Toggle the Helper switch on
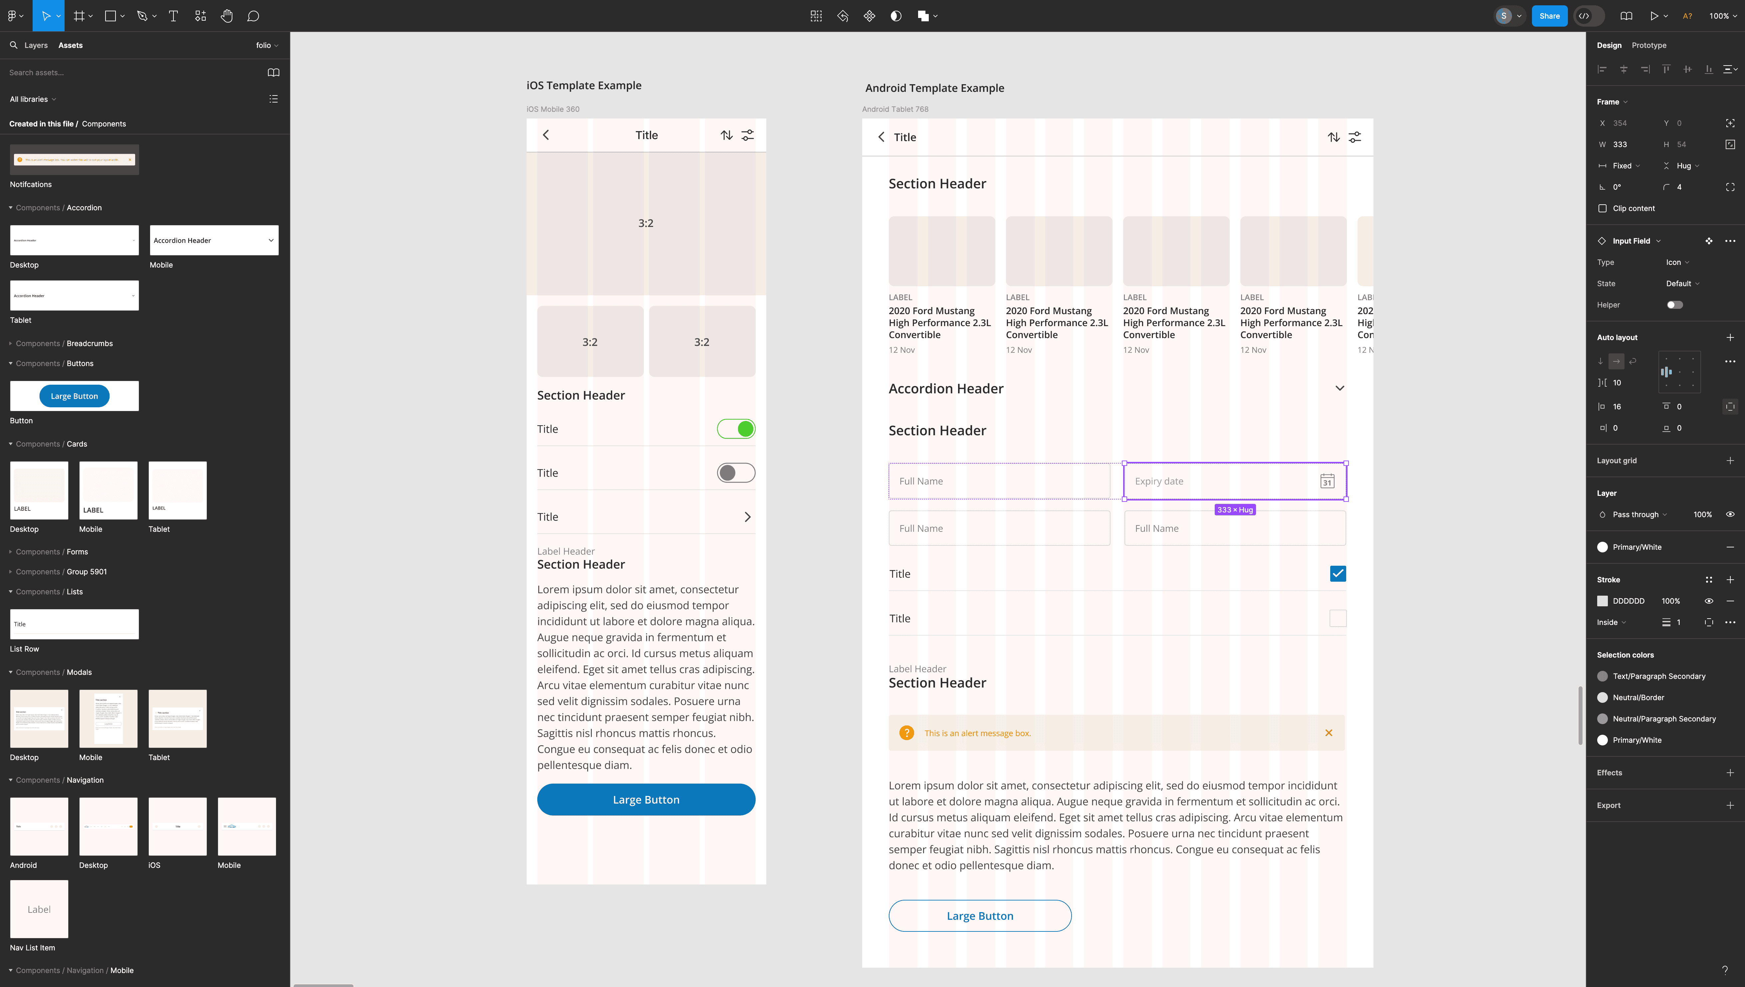 [x=1674, y=305]
